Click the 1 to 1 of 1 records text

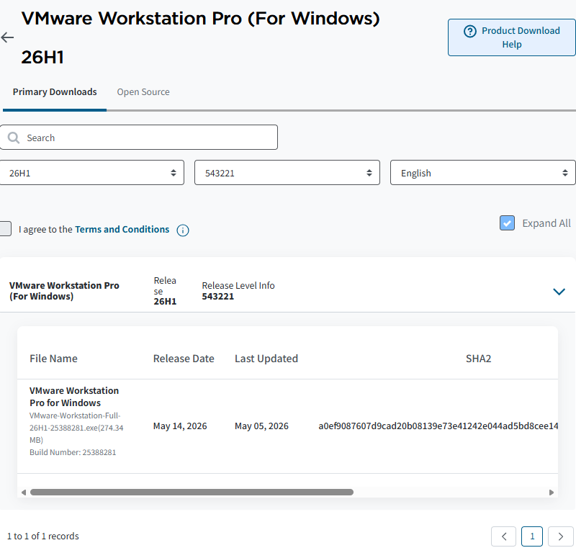43,536
